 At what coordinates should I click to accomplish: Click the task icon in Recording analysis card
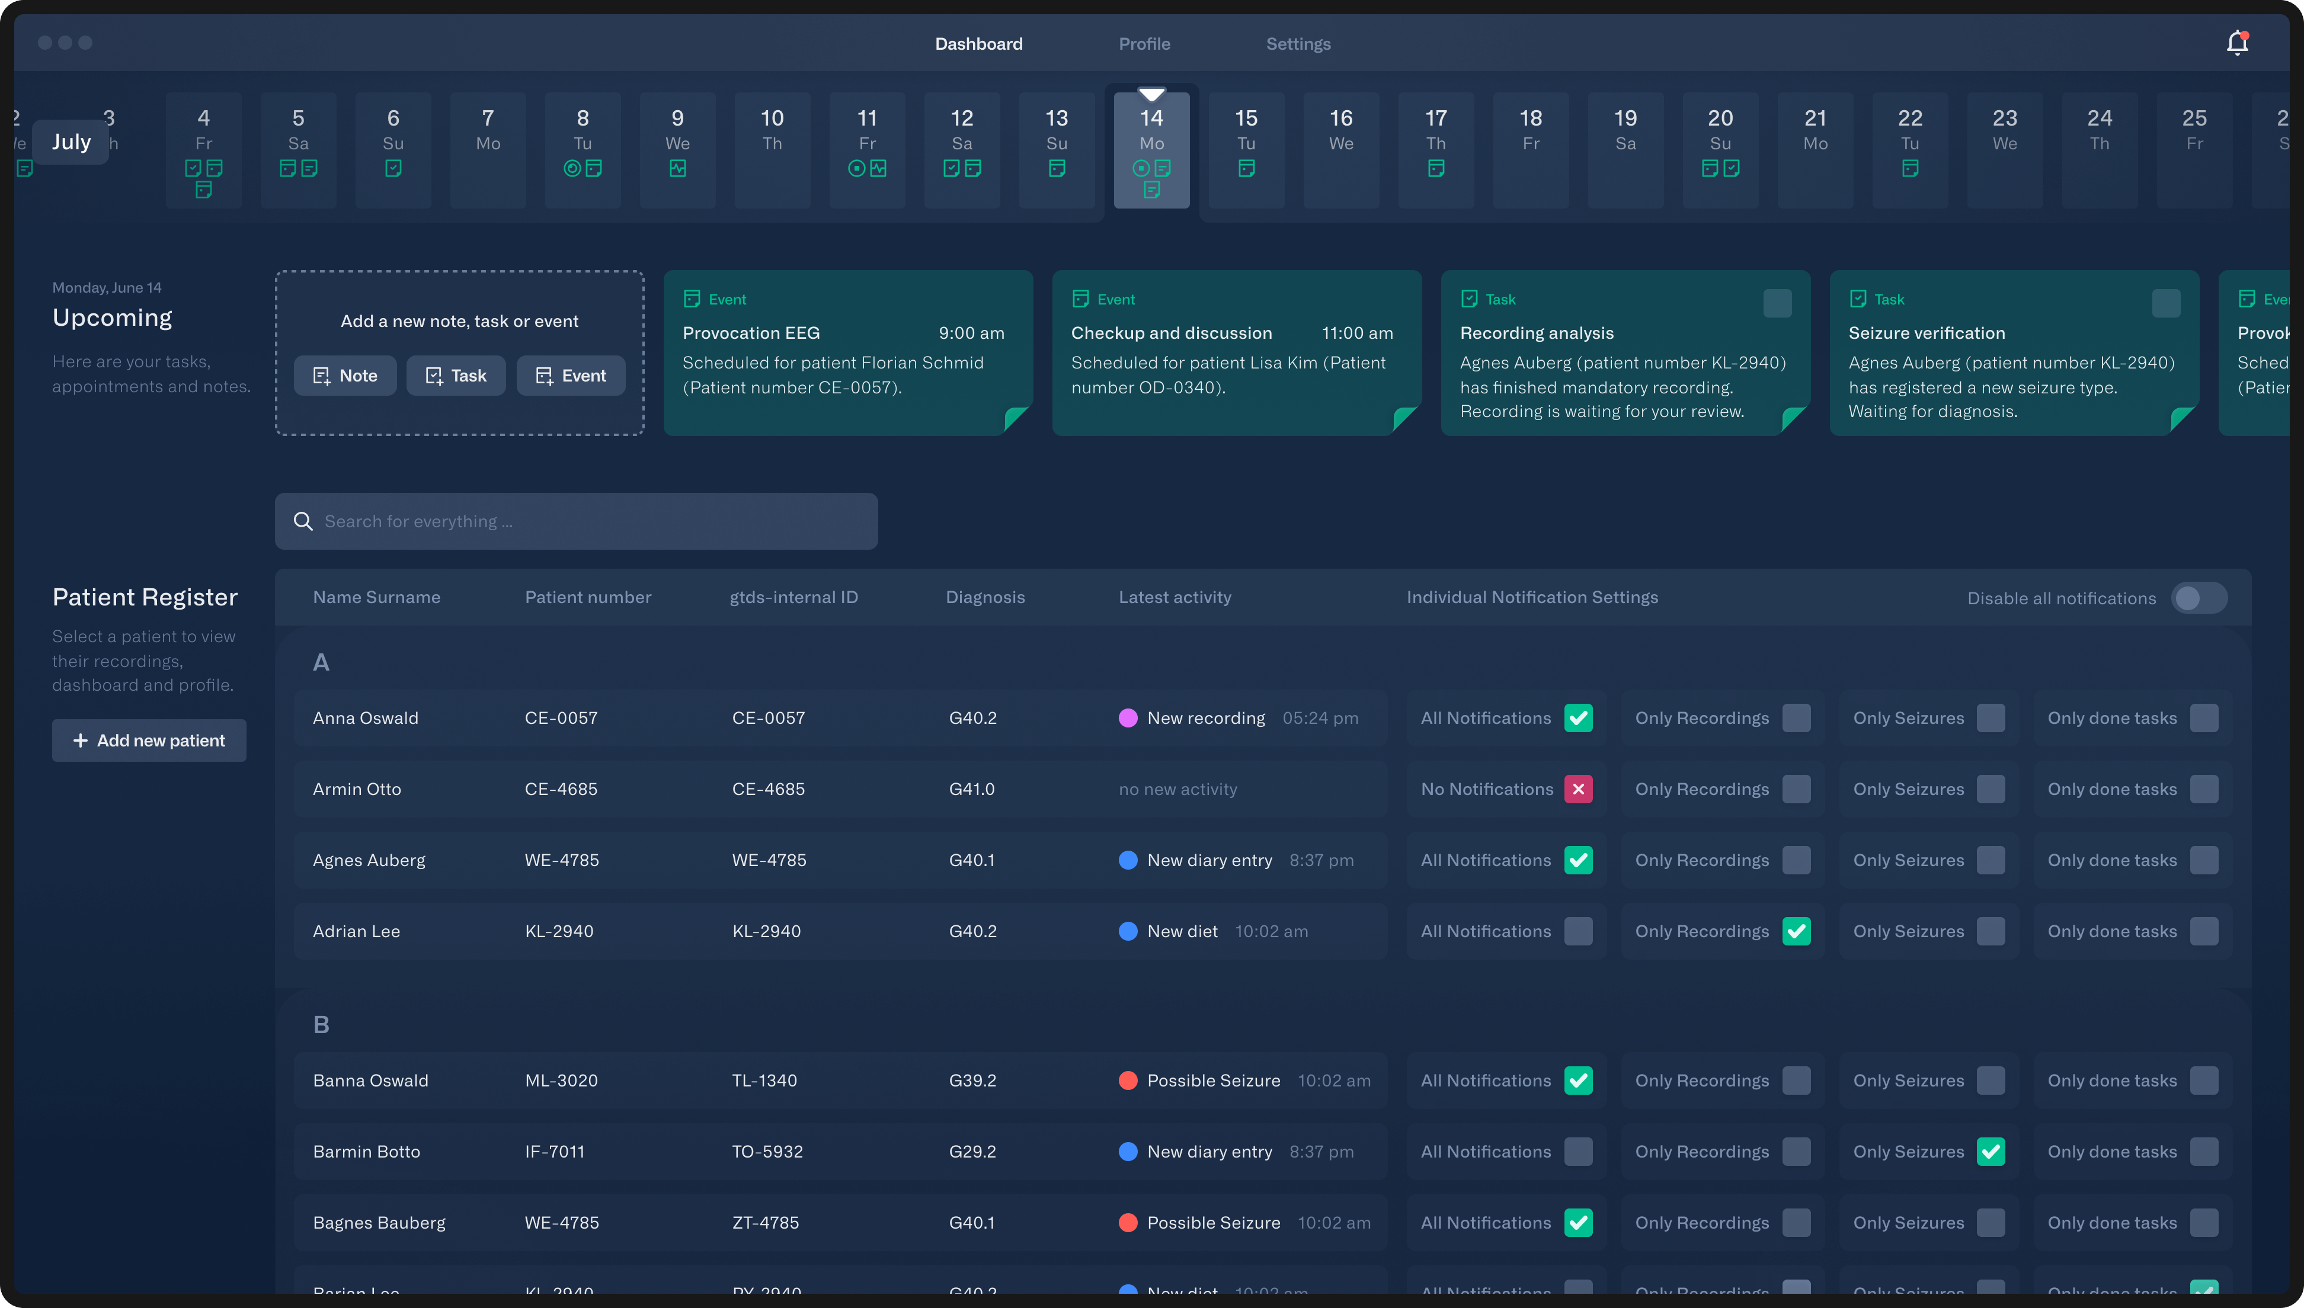click(1469, 298)
